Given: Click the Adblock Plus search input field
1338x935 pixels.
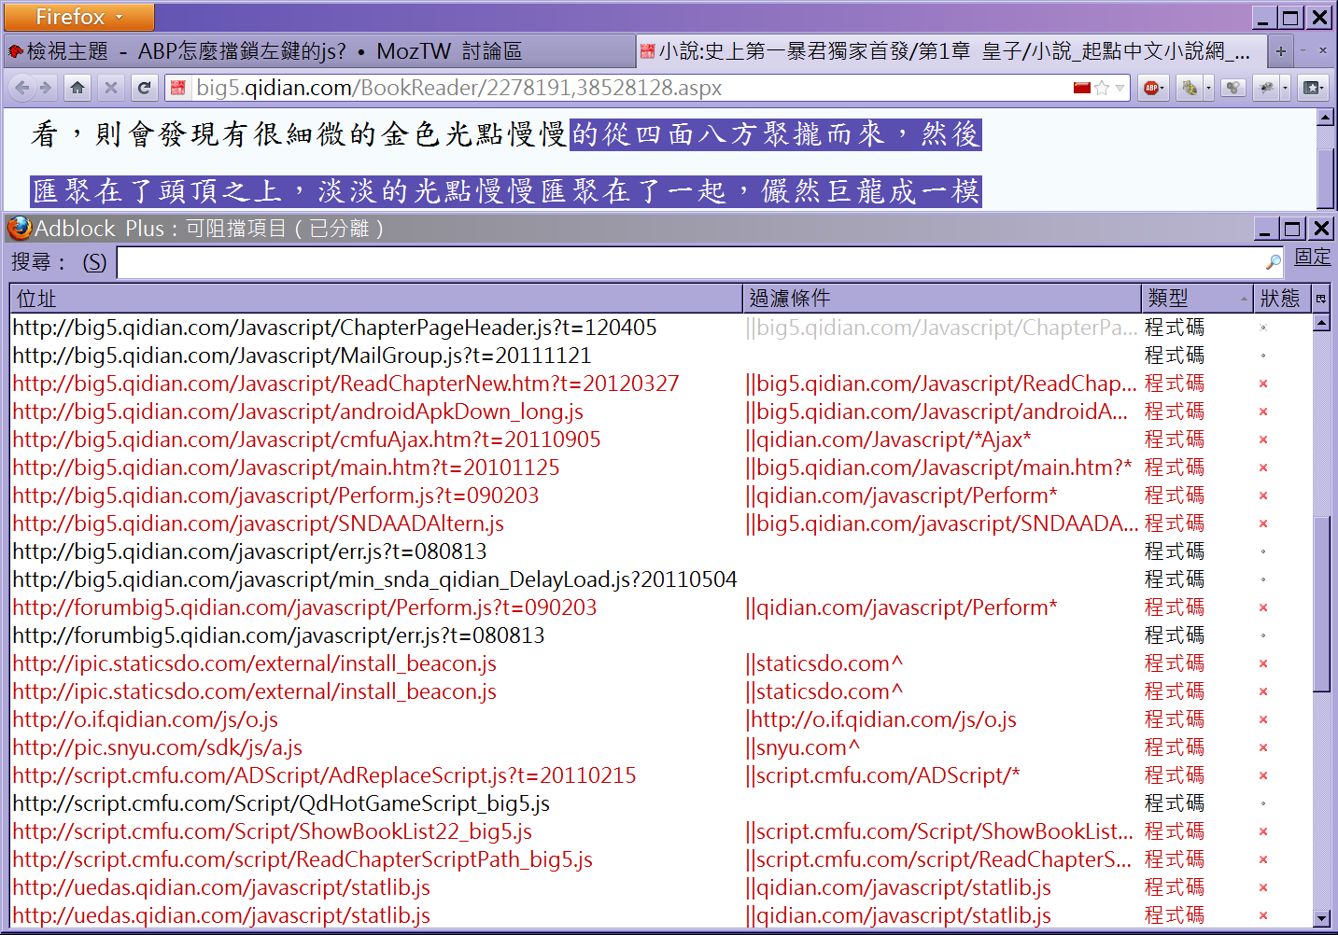Looking at the screenshot, I should (691, 262).
